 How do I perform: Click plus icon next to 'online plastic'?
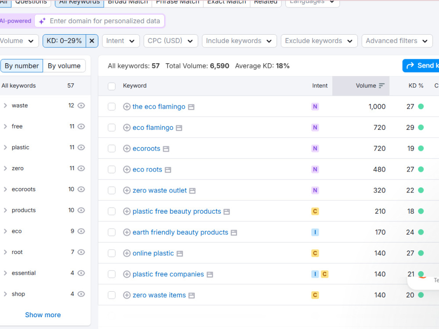coord(127,253)
